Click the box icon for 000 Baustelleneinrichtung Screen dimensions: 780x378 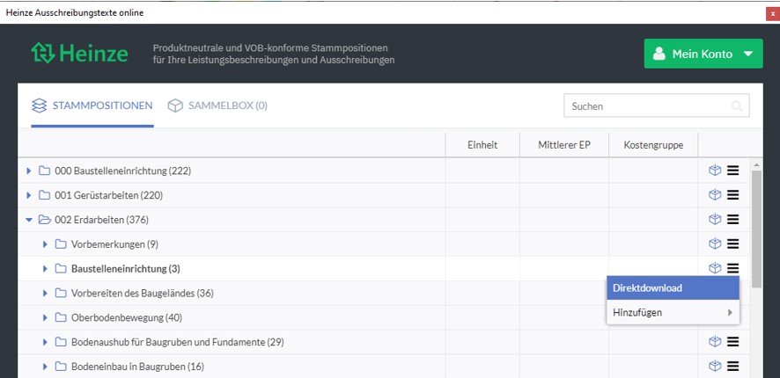tap(715, 171)
